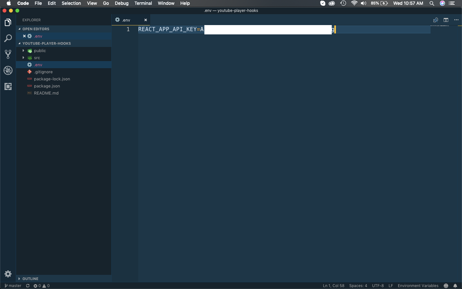
Task: Change language mode Environment Variables
Action: pyautogui.click(x=418, y=286)
